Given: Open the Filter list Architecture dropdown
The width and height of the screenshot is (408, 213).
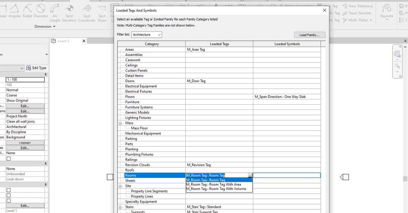Looking at the screenshot, I should tap(147, 35).
